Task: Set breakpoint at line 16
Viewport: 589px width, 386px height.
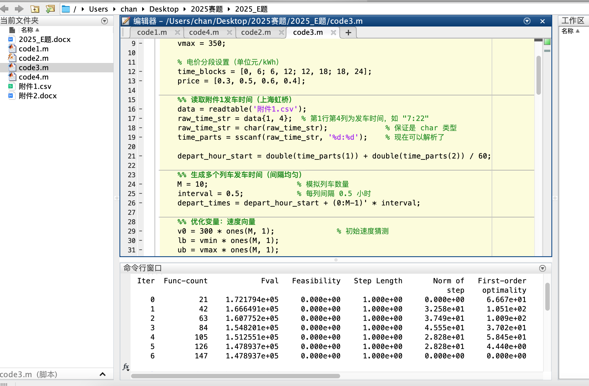Action: (140, 109)
